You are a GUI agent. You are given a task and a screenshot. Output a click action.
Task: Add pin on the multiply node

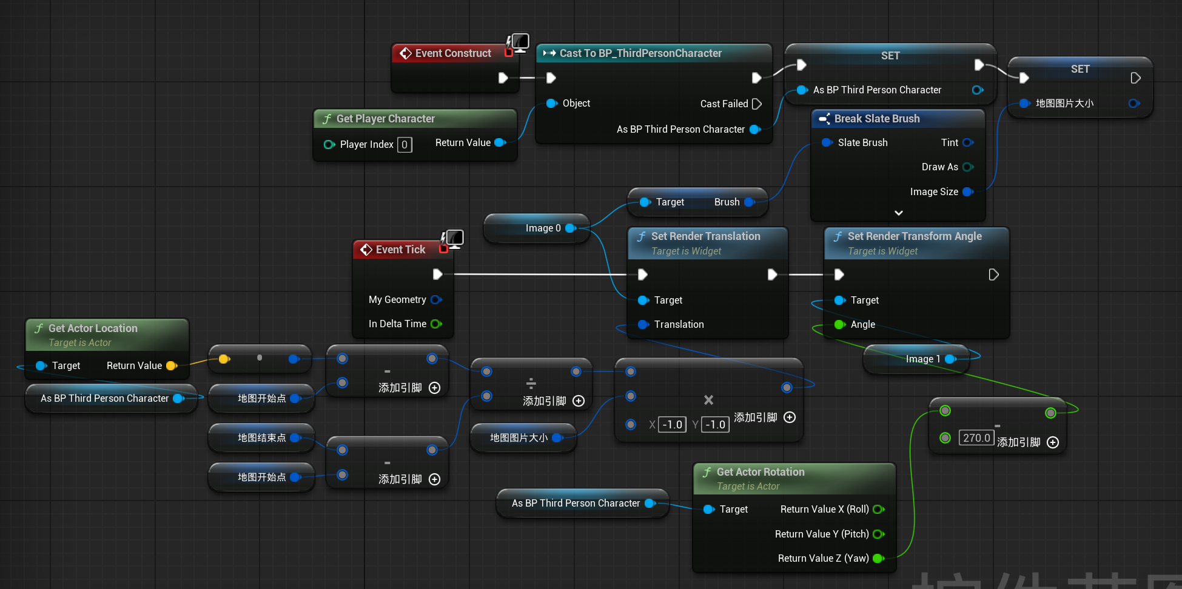click(x=790, y=418)
